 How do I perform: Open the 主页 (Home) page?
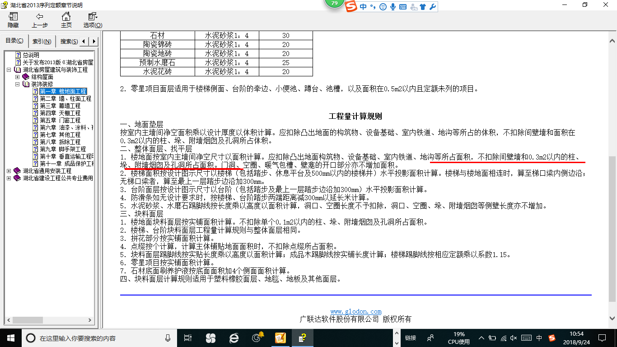coord(66,20)
